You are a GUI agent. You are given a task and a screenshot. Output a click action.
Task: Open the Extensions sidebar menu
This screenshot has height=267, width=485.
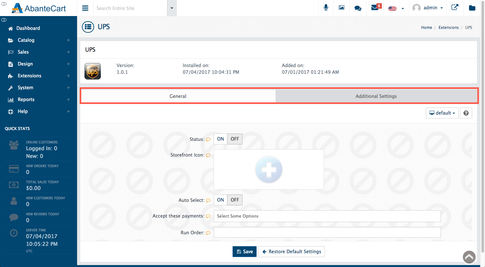point(30,76)
